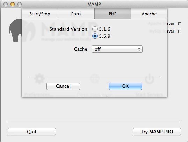This screenshot has height=142, width=188.
Task: Switch to the Apache tab
Action: coord(149,14)
